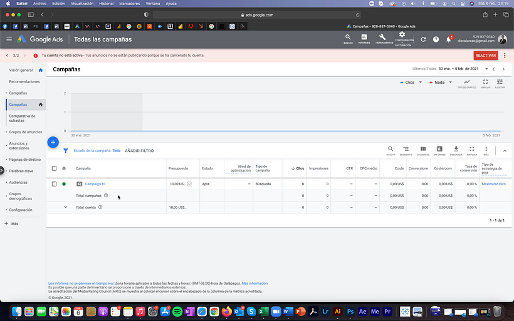Expand the left navigation panel arrow tab

(2, 170)
